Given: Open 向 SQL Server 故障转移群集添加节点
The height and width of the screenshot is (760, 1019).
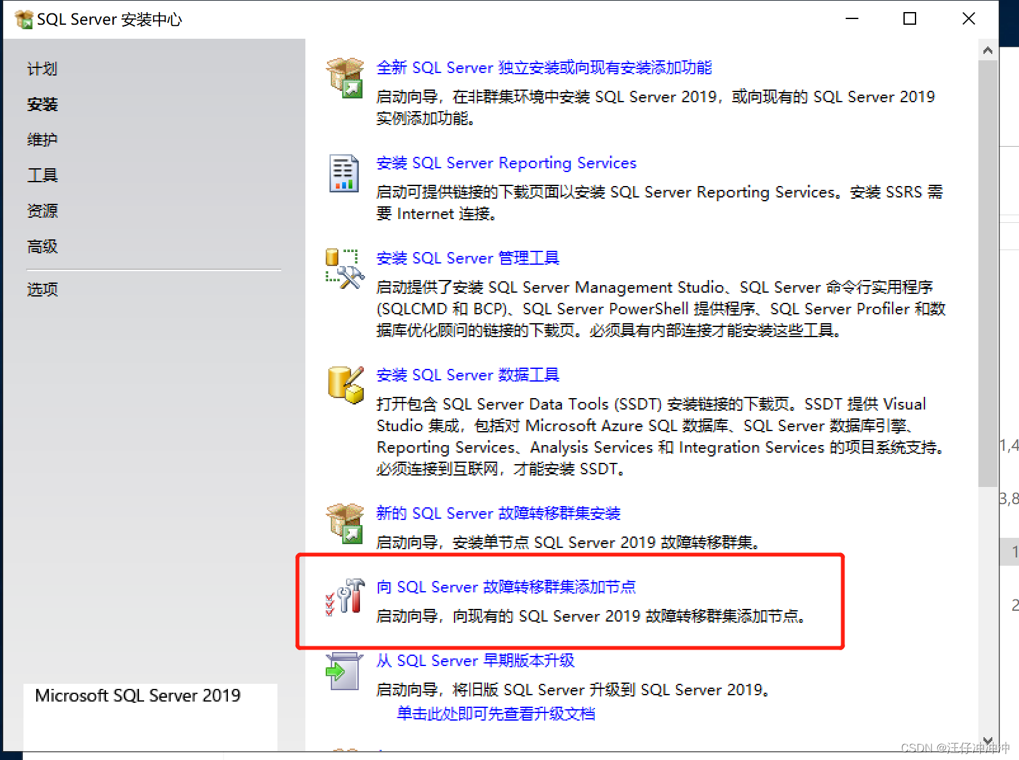Looking at the screenshot, I should click(x=508, y=587).
